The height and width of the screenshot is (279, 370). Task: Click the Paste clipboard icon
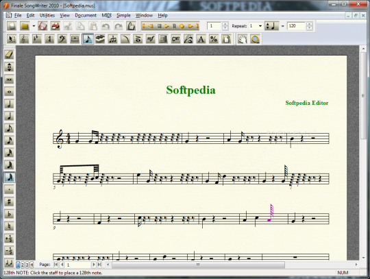pos(93,26)
